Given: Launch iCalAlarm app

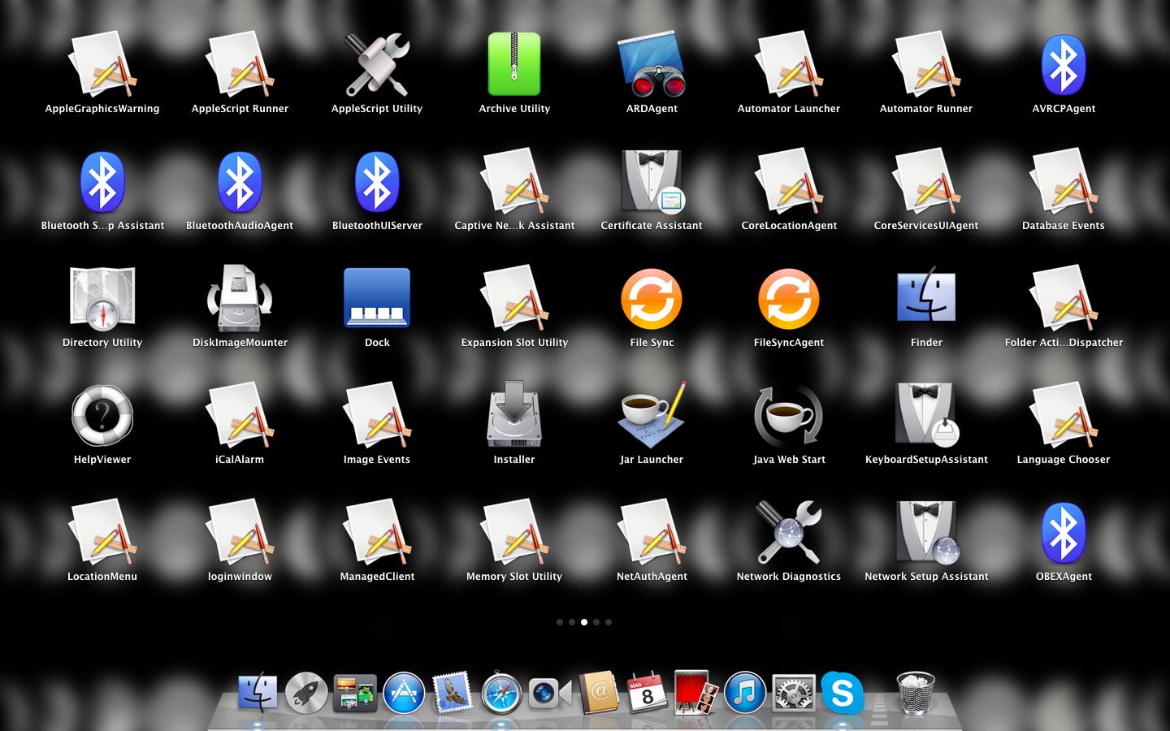Looking at the screenshot, I should (240, 415).
